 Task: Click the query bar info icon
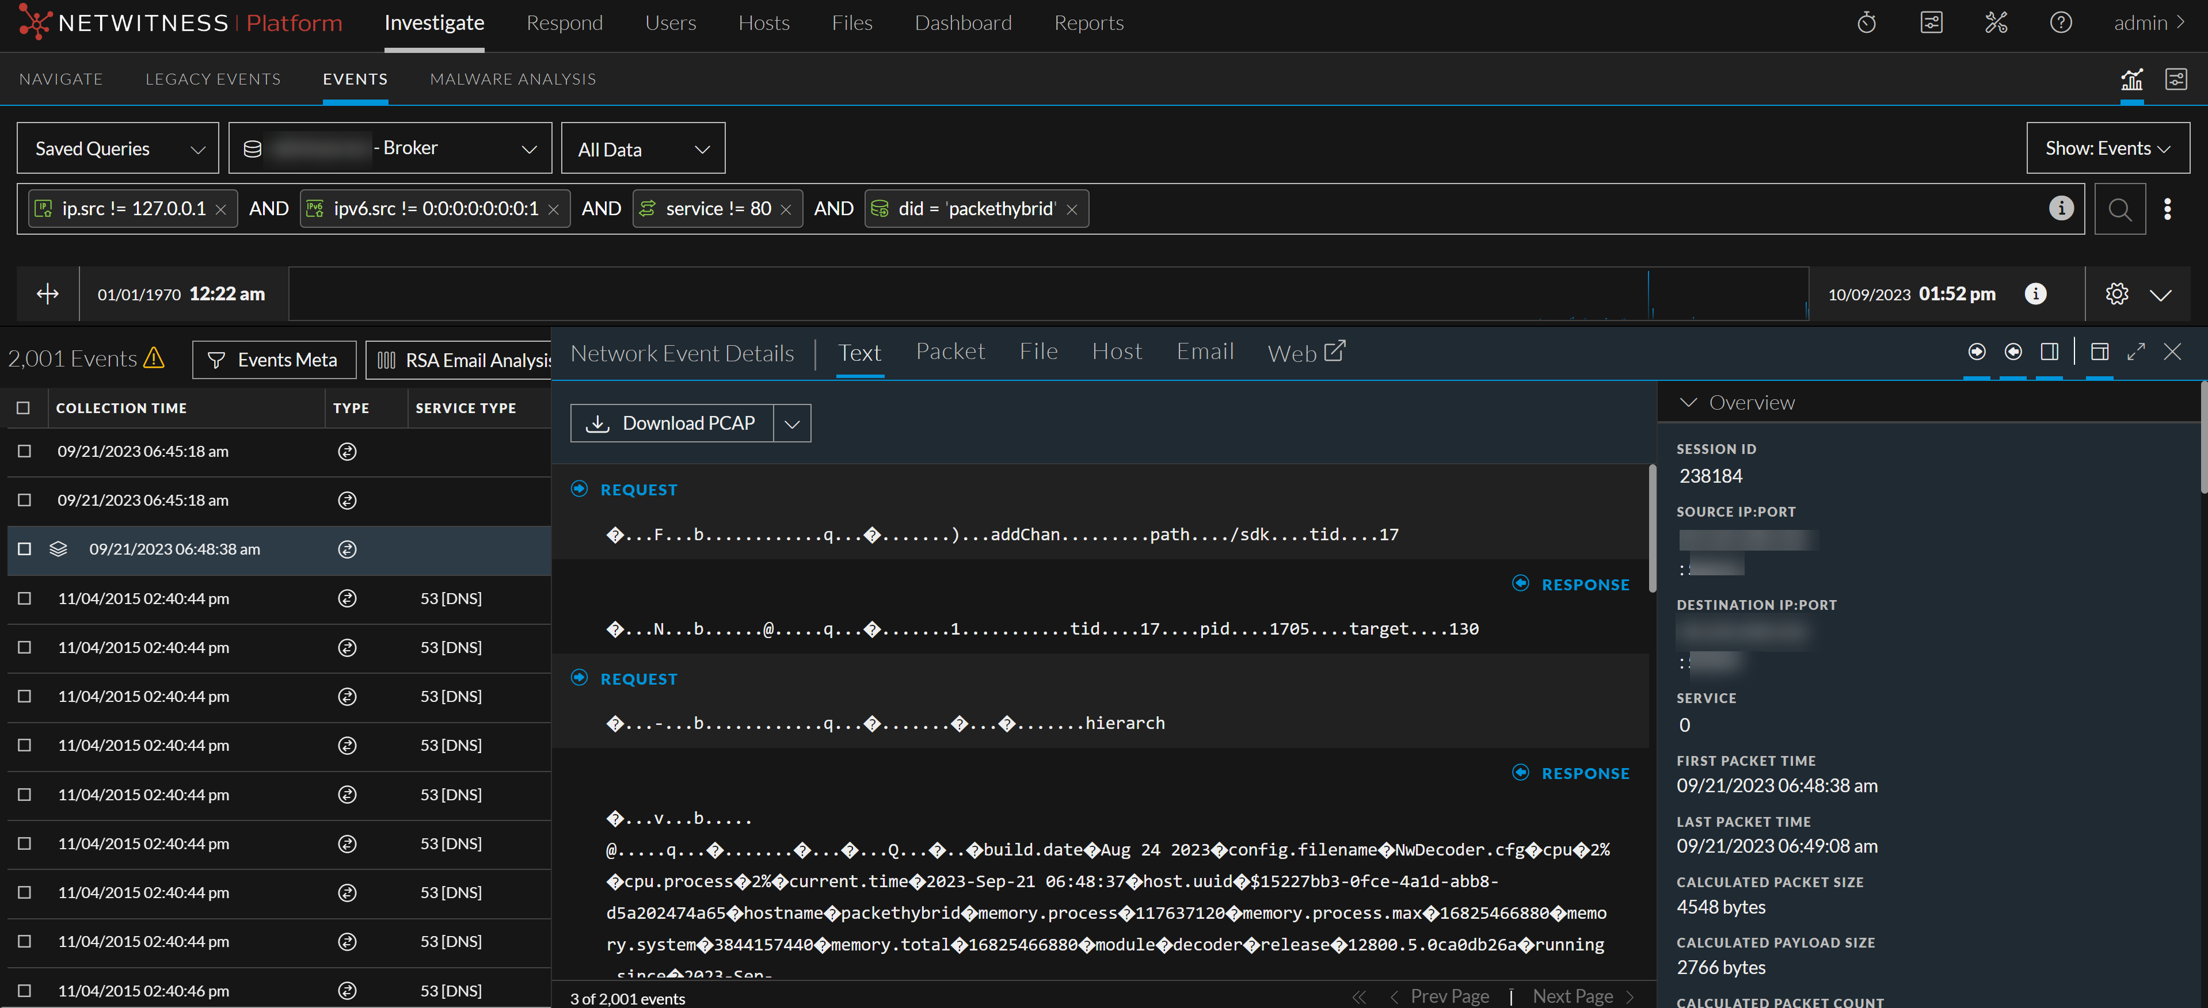pos(2061,208)
